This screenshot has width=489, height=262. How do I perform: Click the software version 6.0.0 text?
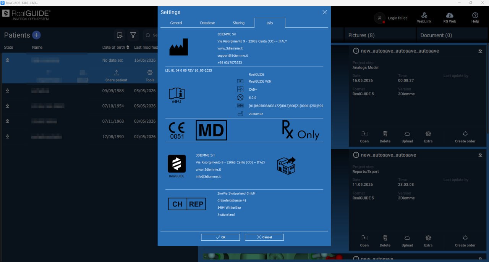click(253, 98)
